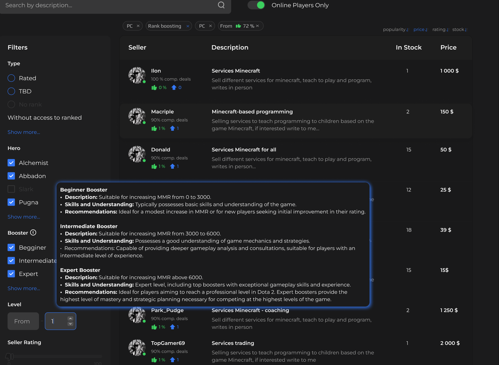
Task: Click Park_Pudge's thumbs-up rating icon
Action: pyautogui.click(x=154, y=327)
